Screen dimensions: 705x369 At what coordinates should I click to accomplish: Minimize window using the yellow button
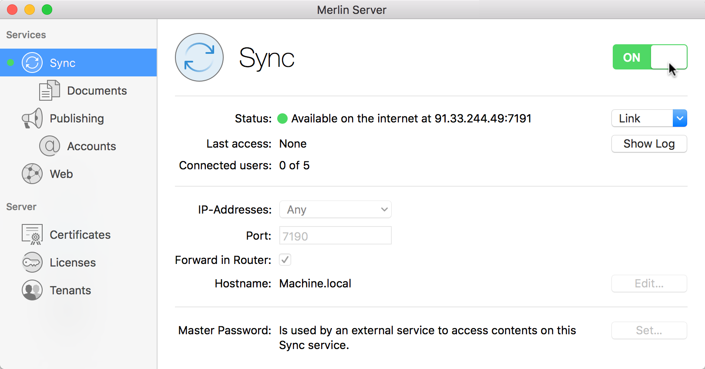coord(30,10)
